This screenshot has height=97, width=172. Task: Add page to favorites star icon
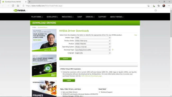point(148,6)
